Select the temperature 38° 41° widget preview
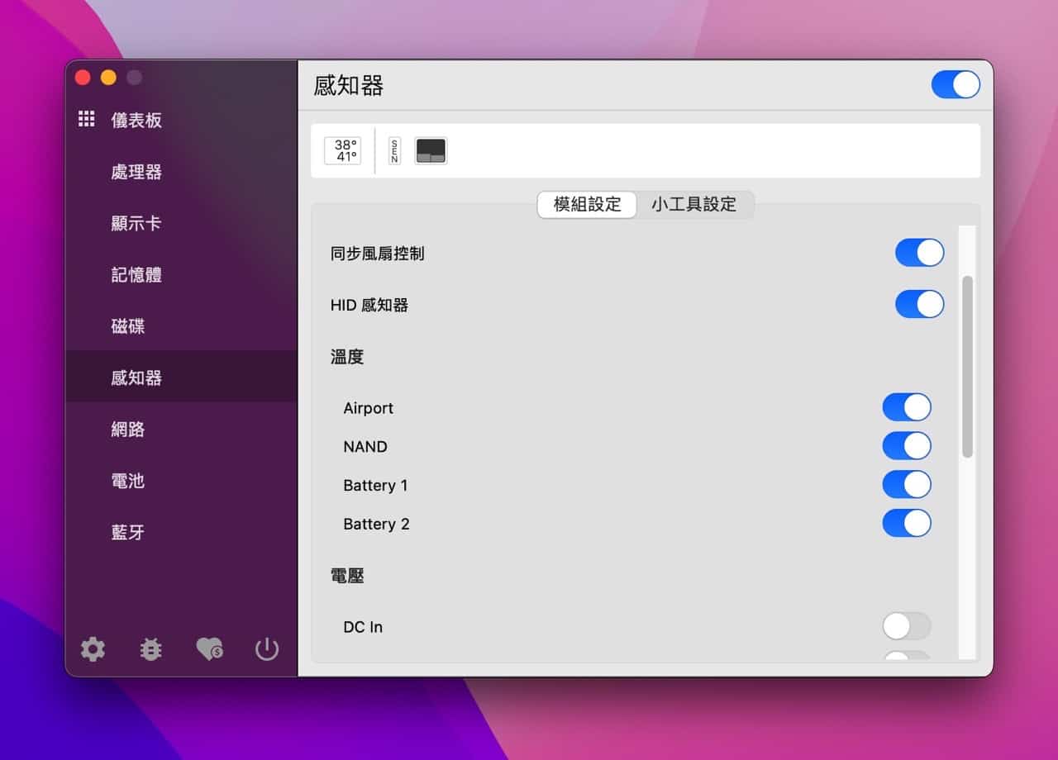This screenshot has height=760, width=1058. 342,150
